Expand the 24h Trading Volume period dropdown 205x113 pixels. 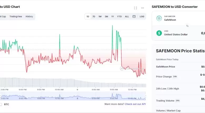tap(177, 100)
